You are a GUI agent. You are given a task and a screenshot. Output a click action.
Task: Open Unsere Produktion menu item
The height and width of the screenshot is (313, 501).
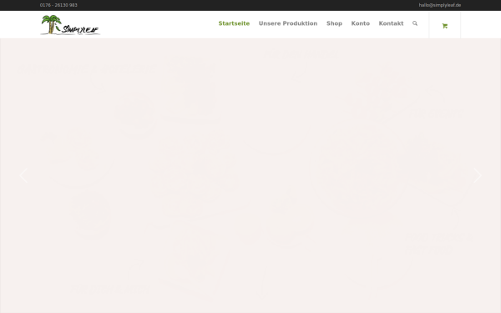click(x=288, y=23)
